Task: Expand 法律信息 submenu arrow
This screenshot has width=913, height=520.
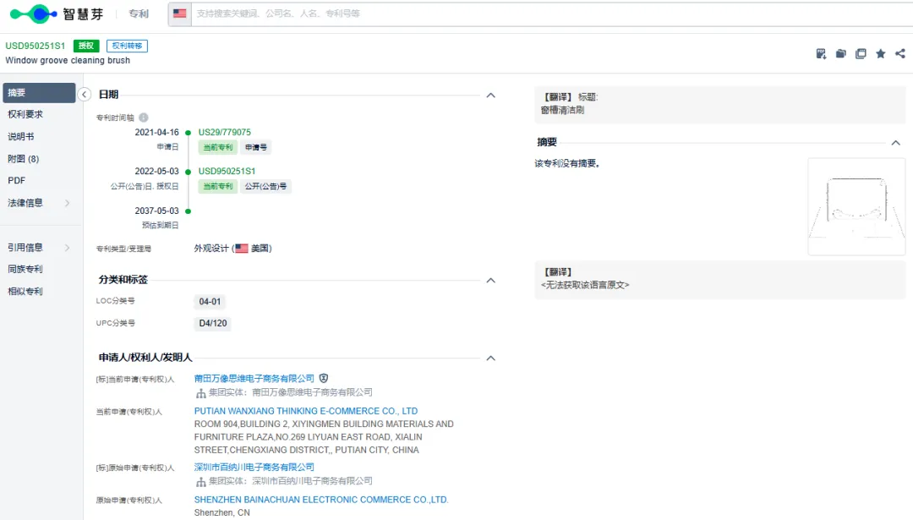Action: click(x=67, y=203)
